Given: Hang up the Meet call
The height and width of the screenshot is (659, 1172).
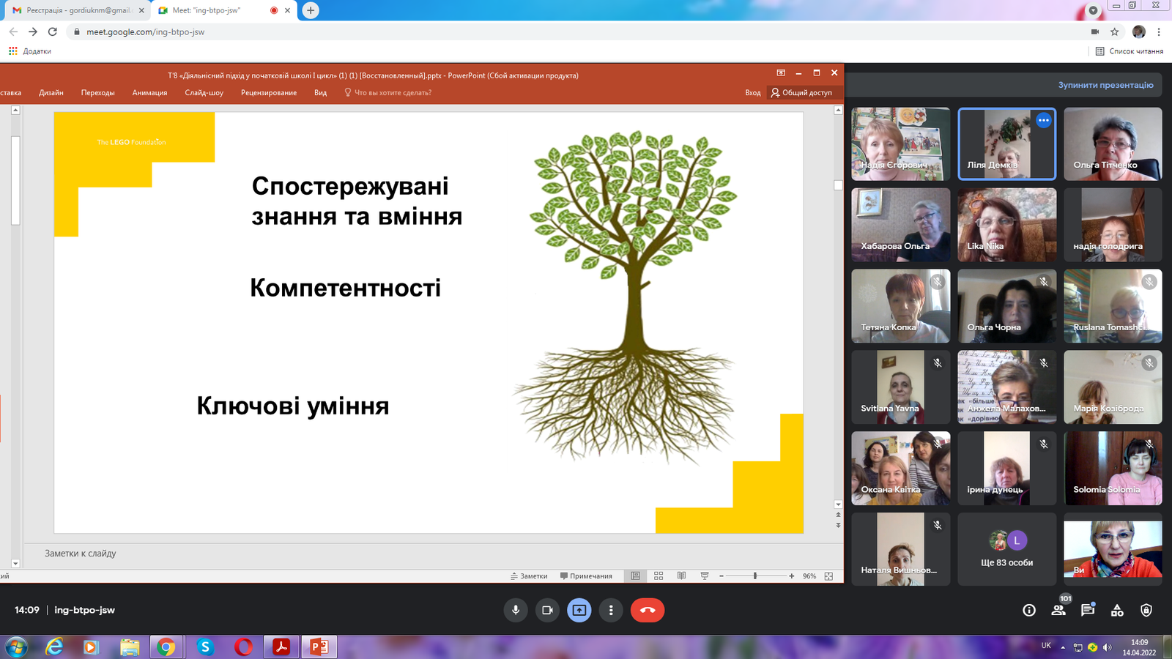Looking at the screenshot, I should pos(648,610).
